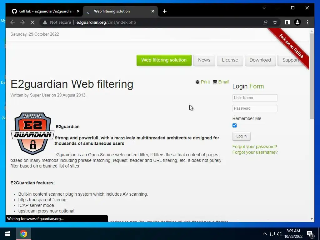Open the Windows Start menu

(x=7, y=234)
